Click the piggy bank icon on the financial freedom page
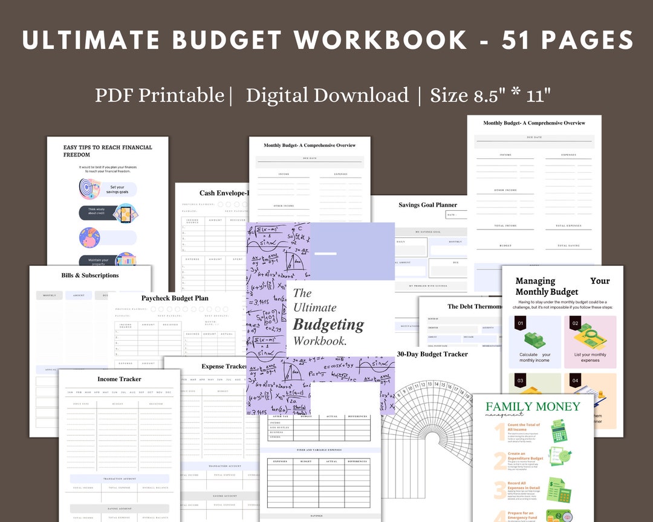This screenshot has width=653, height=522. coord(89,237)
